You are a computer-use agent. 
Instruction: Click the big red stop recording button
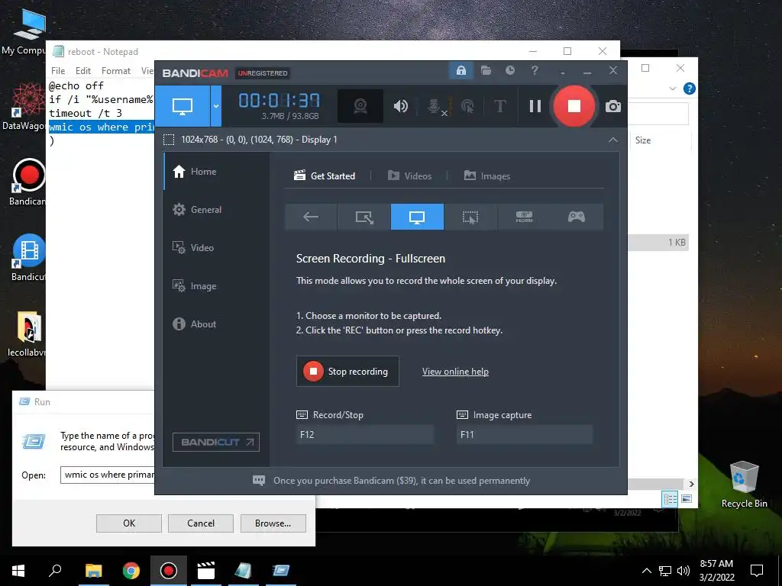click(574, 105)
